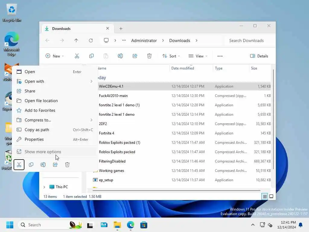Viewport: 309px width, 232px height.
Task: Click the Cut icon in Explorer toolbar
Action: [77, 56]
